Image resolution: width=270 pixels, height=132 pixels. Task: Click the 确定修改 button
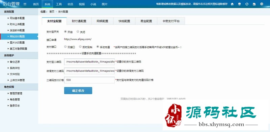tap(78, 90)
